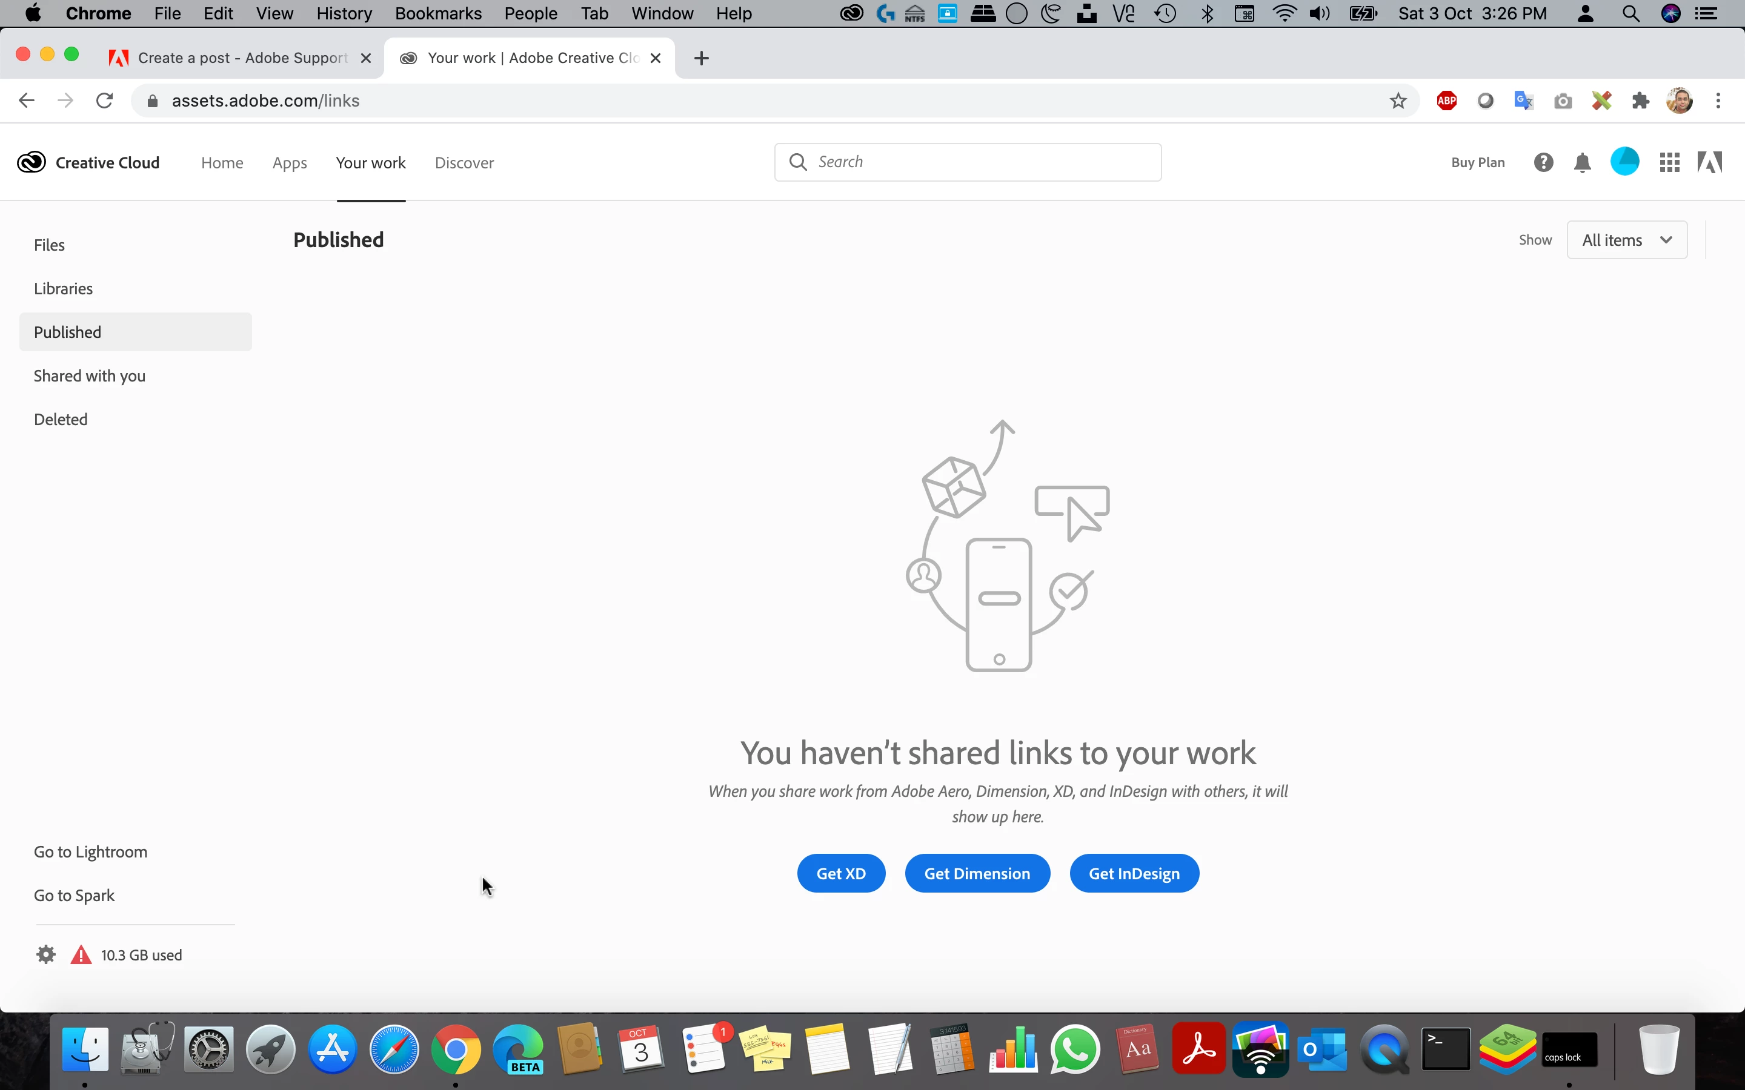Click the Get Dimension button
1745x1090 pixels.
coord(977,873)
